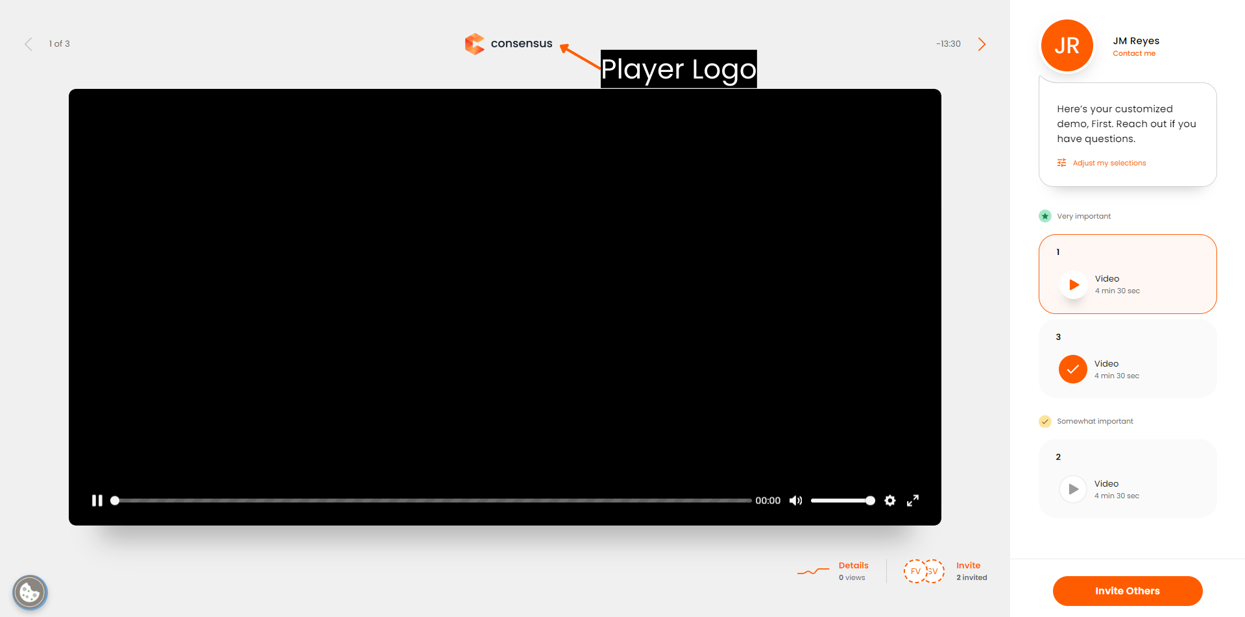The width and height of the screenshot is (1245, 617).
Task: Play video number 1 in the list
Action: coord(1074,285)
